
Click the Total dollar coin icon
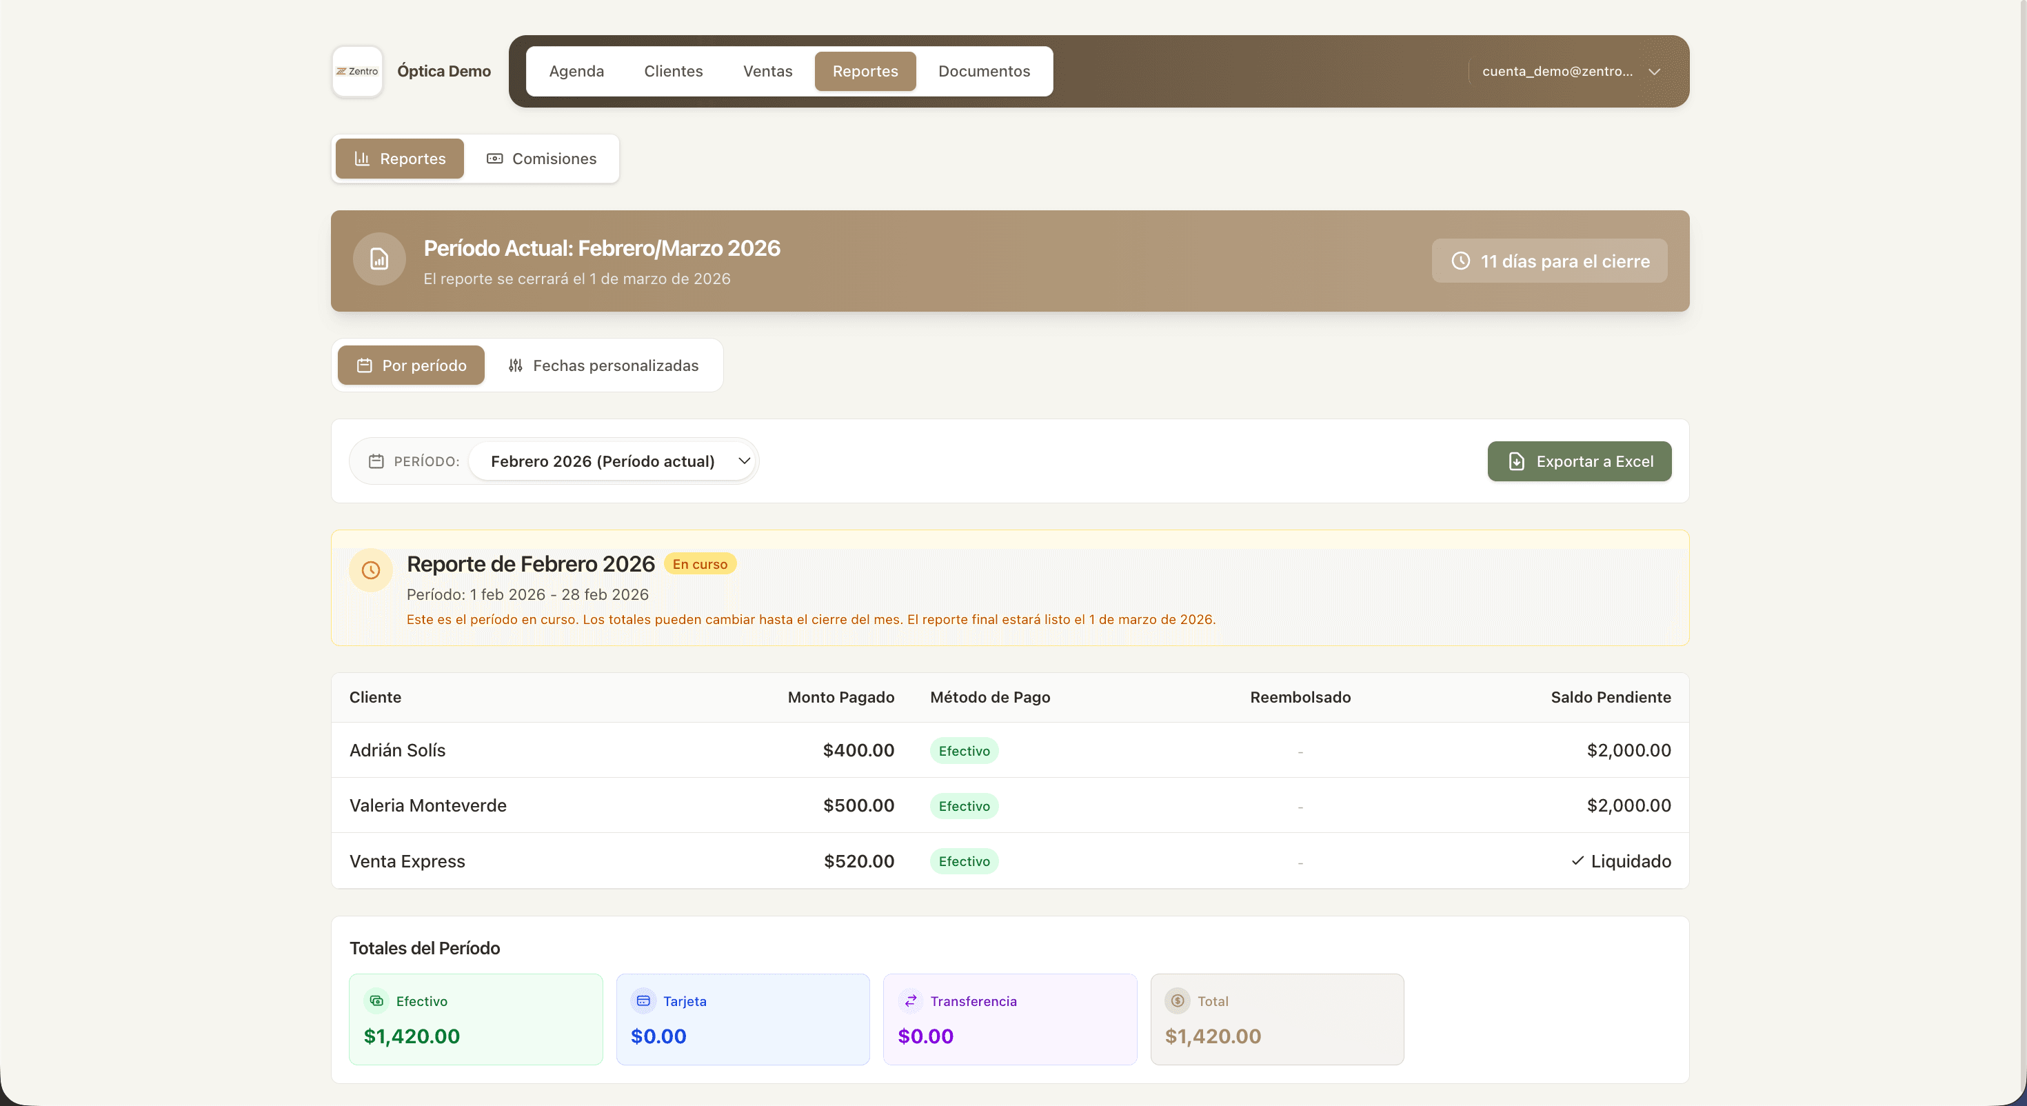coord(1177,1001)
